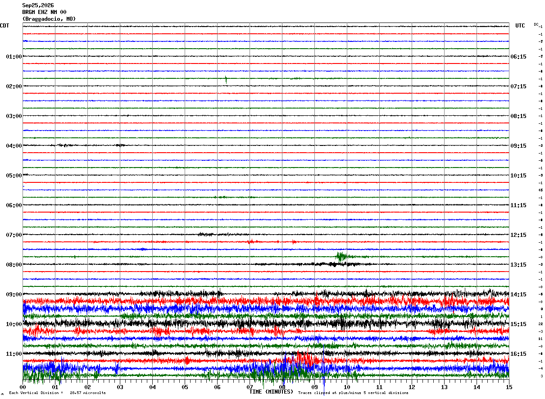This screenshot has height=399, width=545.
Task: Select the 11:00 CDT row label
Action: [x=14, y=354]
